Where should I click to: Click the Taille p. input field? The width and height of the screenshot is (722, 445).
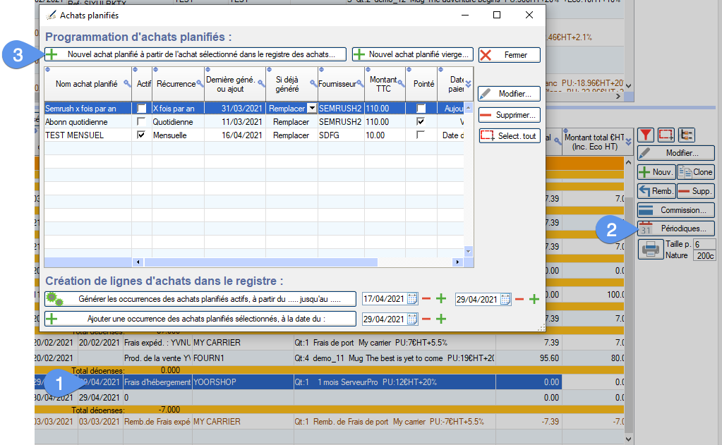(704, 244)
